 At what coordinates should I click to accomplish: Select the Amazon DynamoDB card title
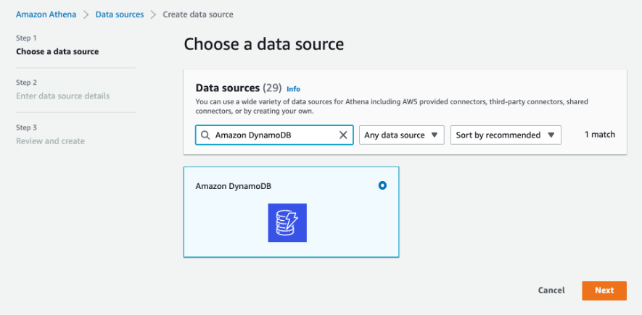234,186
